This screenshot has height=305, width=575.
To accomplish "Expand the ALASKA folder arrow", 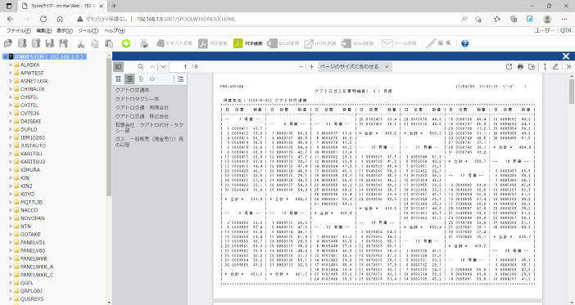I will pos(11,65).
